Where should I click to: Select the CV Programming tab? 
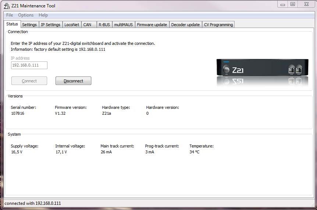(218, 25)
